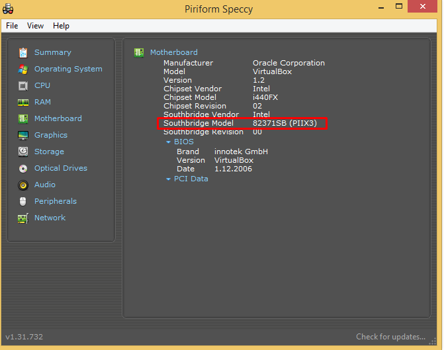Open the Storage drive icon
Image resolution: width=444 pixels, height=350 pixels.
pyautogui.click(x=23, y=152)
